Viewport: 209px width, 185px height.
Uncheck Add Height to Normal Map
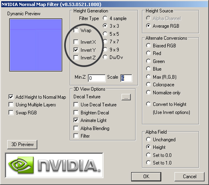click(x=11, y=97)
